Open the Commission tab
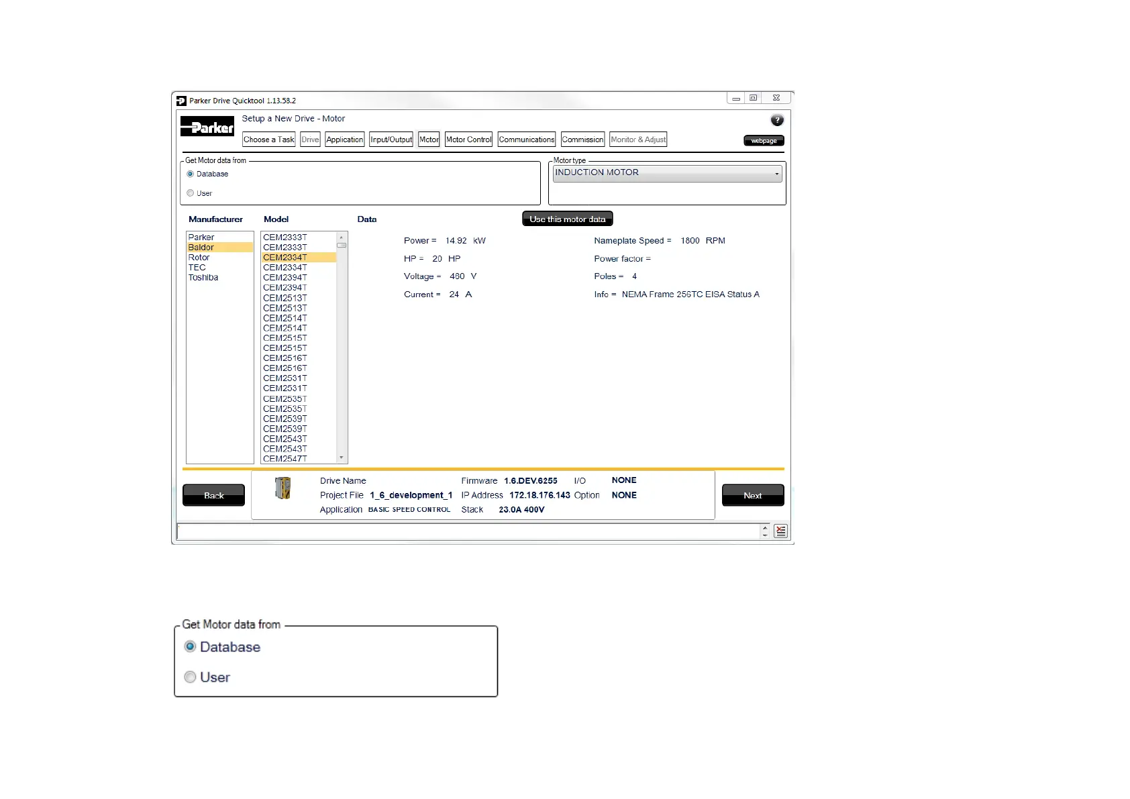Viewport: 1130px width, 799px height. pos(582,140)
